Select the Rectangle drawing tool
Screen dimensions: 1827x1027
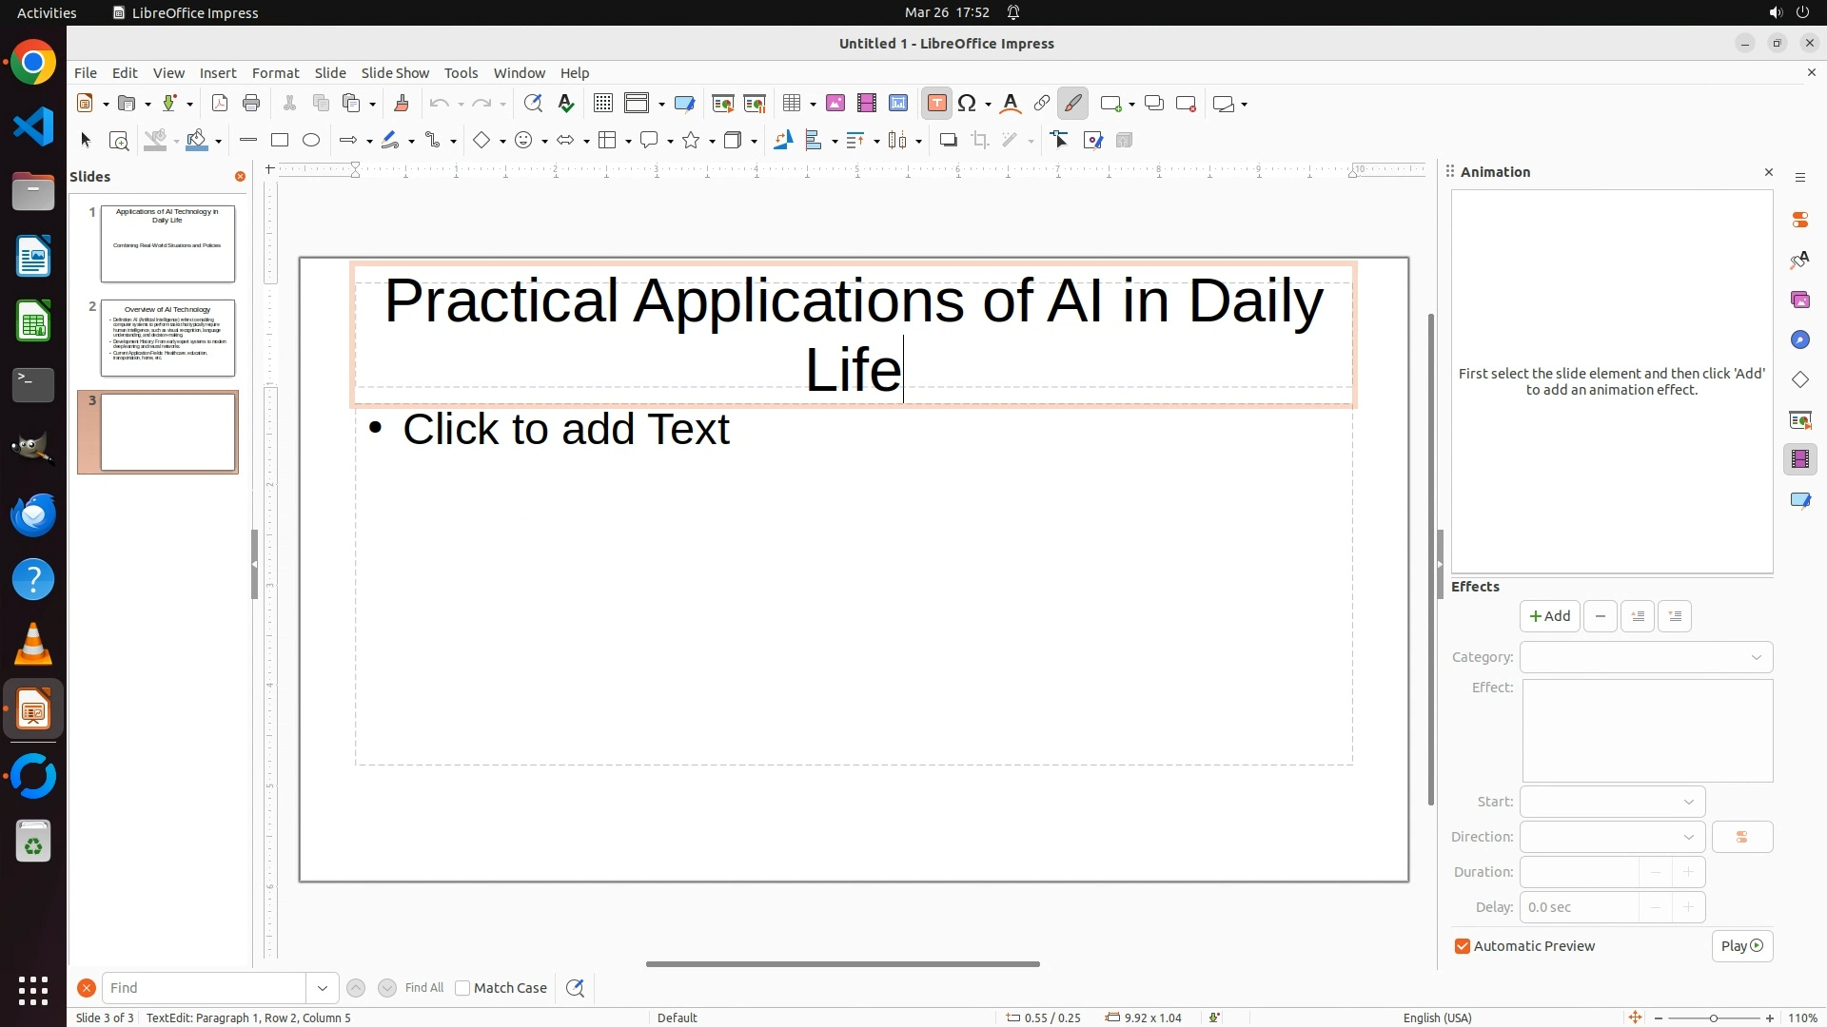click(279, 141)
